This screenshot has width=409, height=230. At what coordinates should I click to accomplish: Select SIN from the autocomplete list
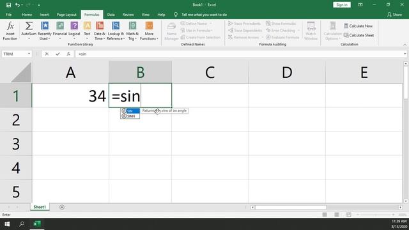coord(130,111)
